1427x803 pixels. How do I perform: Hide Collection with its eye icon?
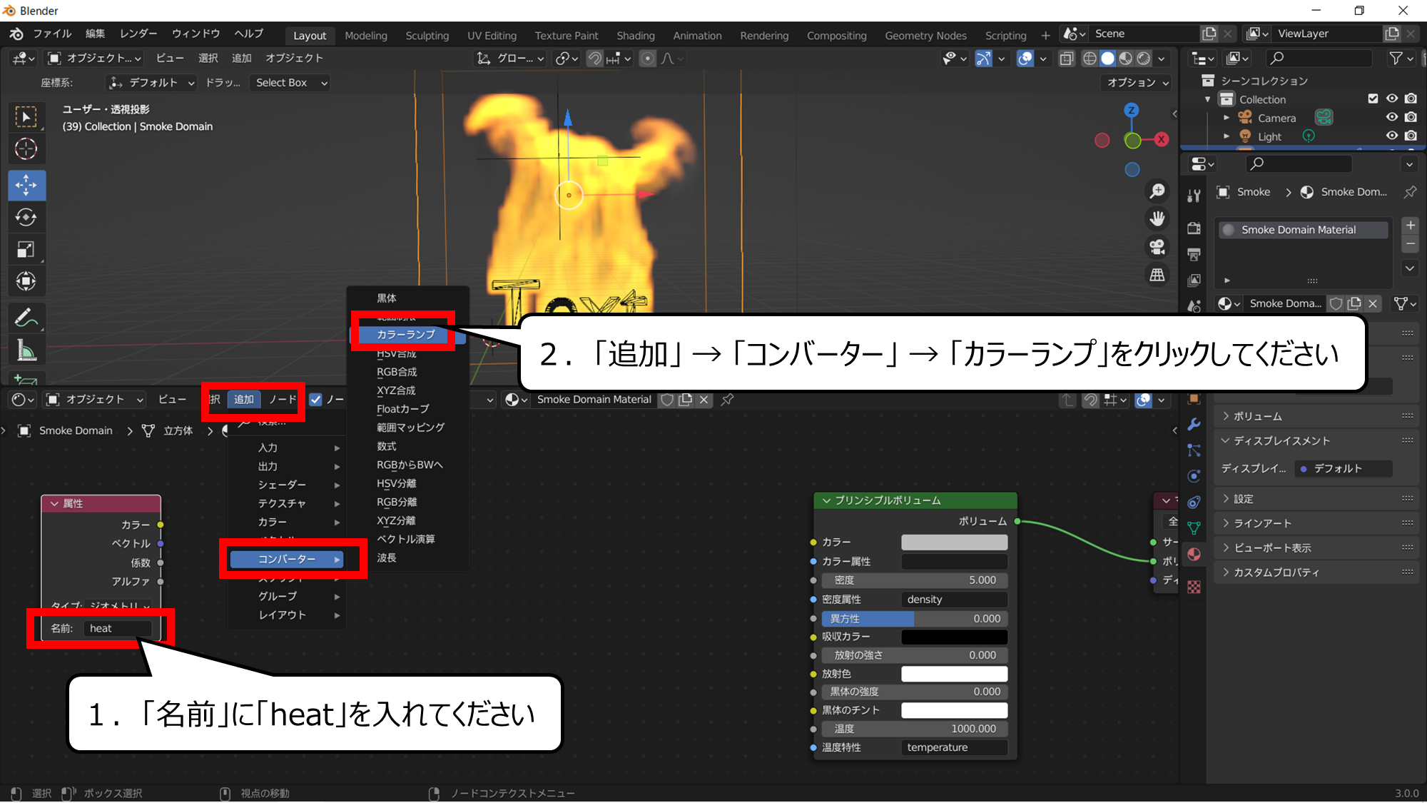[1392, 99]
